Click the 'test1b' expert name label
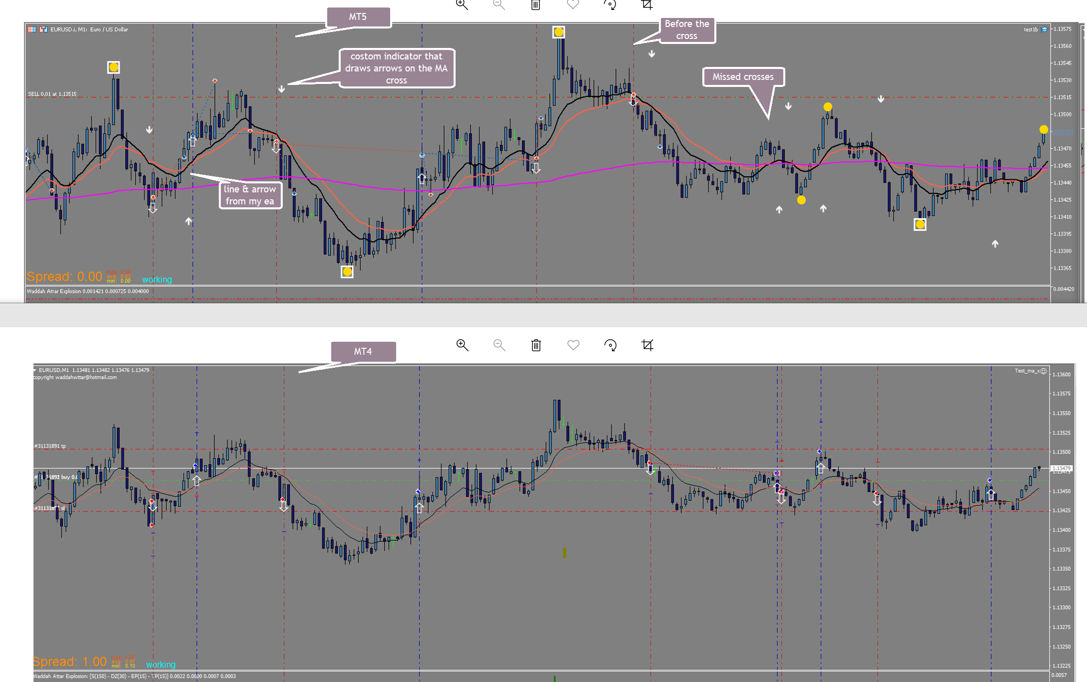Image resolution: width=1087 pixels, height=682 pixels. [1031, 29]
